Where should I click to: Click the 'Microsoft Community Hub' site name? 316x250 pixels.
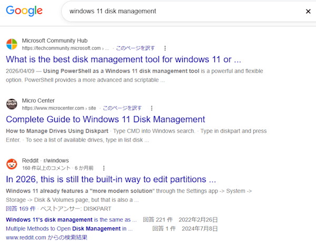pos(55,41)
